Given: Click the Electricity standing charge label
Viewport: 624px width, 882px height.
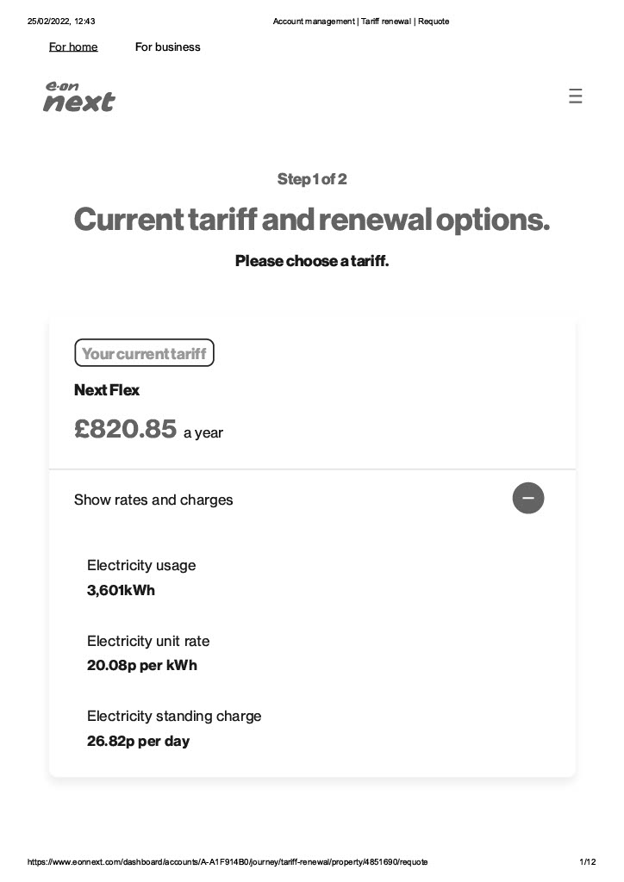Looking at the screenshot, I should pyautogui.click(x=174, y=716).
